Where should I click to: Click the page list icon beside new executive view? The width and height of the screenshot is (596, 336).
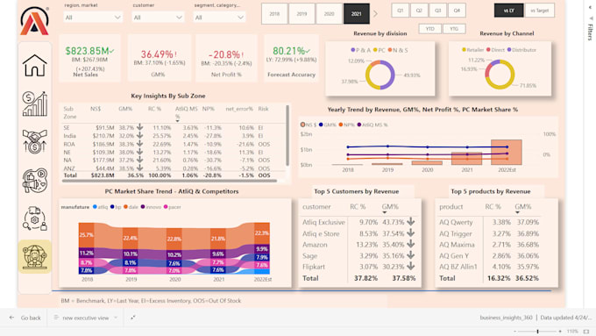pos(56,318)
